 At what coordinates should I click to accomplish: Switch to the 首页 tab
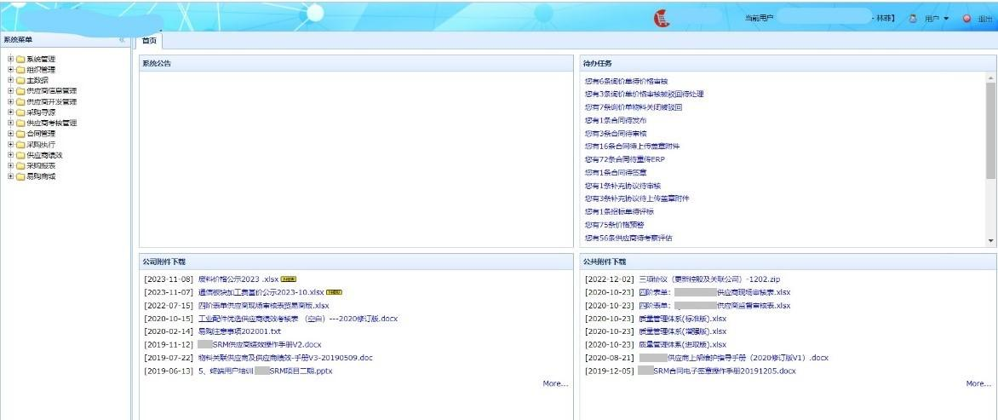pos(149,40)
